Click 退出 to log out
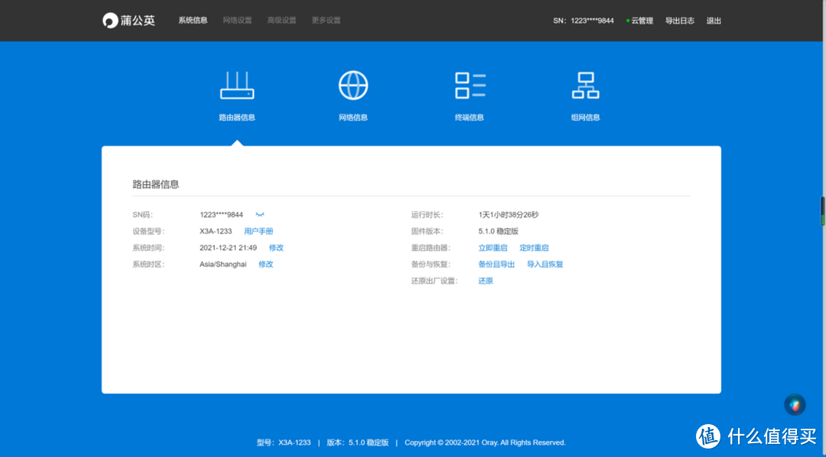Screen dimensions: 826x457 [x=714, y=21]
